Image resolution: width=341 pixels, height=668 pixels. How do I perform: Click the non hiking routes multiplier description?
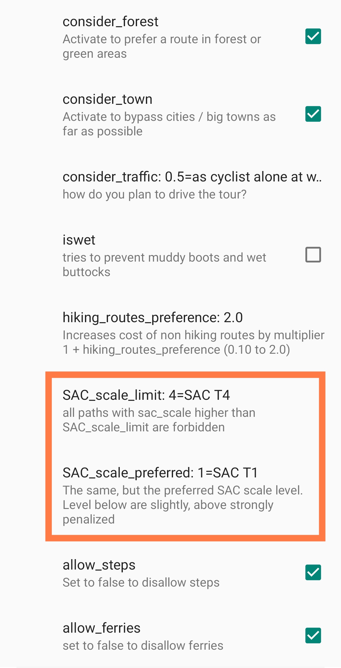click(193, 342)
